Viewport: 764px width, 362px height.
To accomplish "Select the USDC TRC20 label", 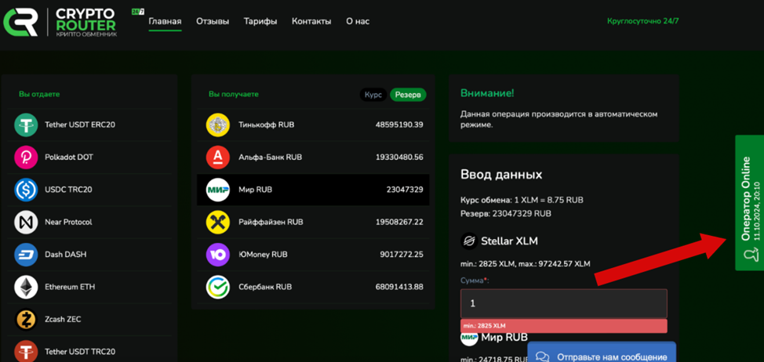I will click(67, 190).
